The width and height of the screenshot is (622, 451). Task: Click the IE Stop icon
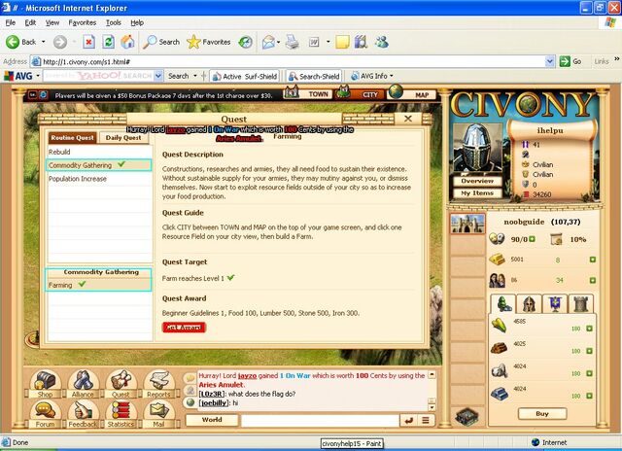coord(88,42)
